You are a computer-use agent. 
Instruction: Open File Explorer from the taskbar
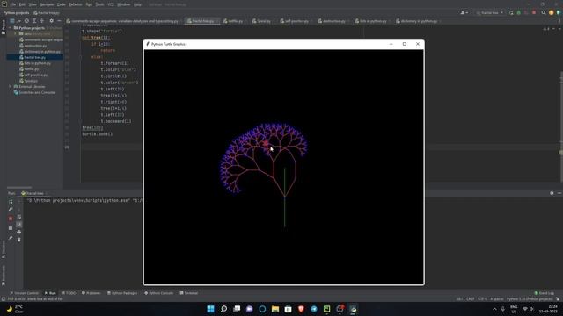click(x=275, y=309)
